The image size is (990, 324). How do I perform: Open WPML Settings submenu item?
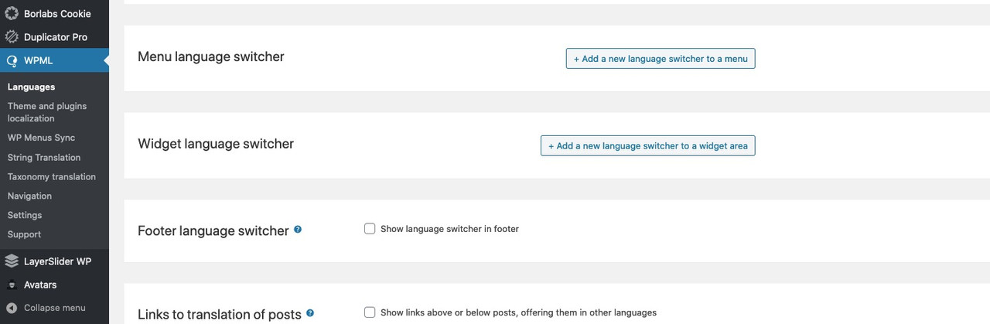click(25, 216)
